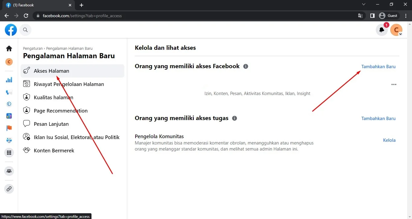This screenshot has width=412, height=219.
Task: Open Page Recommendation settings
Action: tap(72, 111)
